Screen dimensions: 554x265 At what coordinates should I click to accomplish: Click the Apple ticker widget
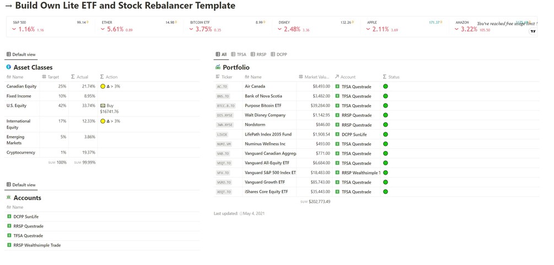406,26
